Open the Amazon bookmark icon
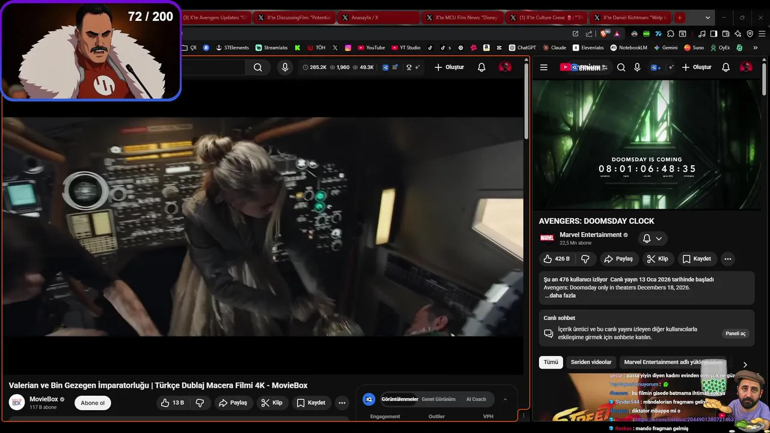 (x=486, y=48)
